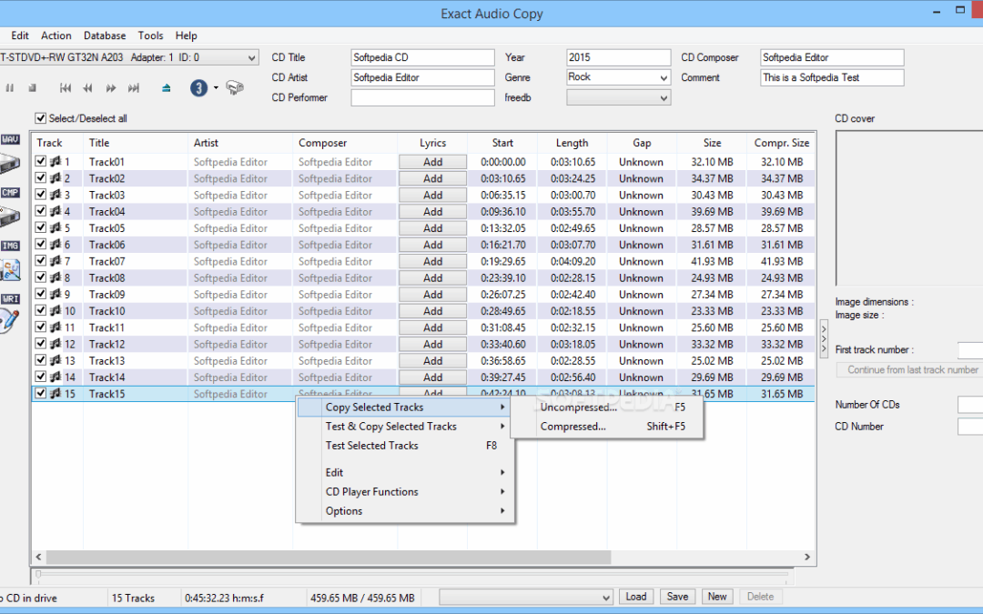Choose Uncompressed... from the submenu
The image size is (983, 614).
pos(579,408)
